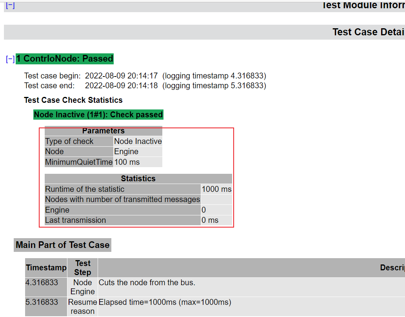
Task: Click the Parameters table header
Action: pos(103,131)
